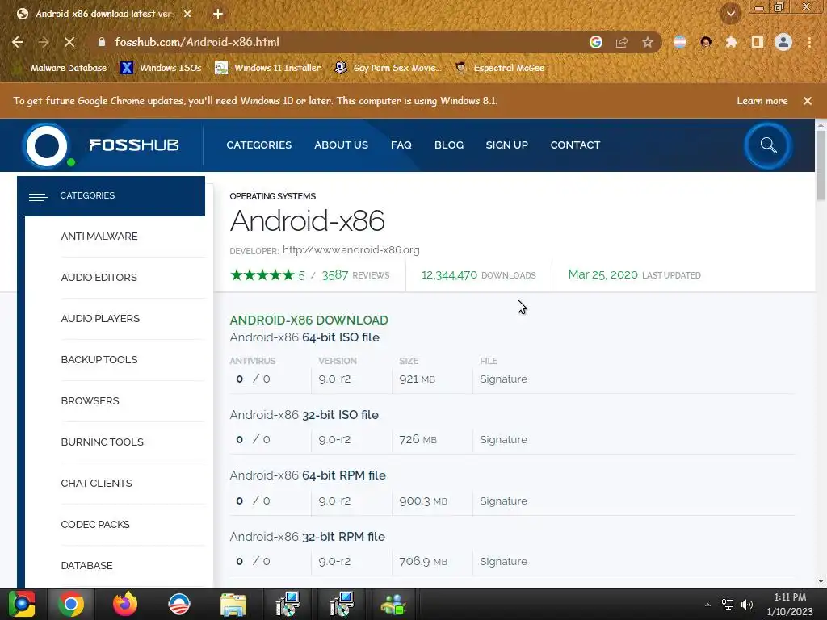Click Learn more in the update bar
Image resolution: width=827 pixels, height=620 pixels.
(x=762, y=101)
